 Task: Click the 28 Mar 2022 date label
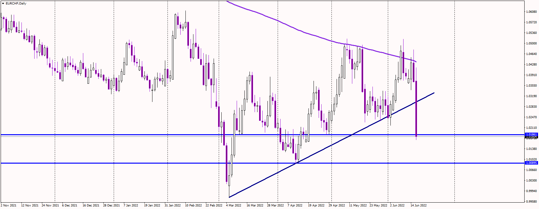(x=275, y=205)
